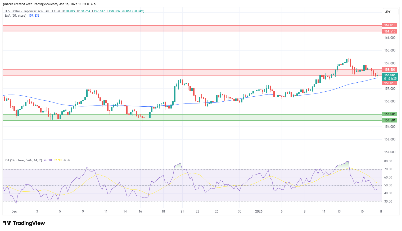Viewport: 402px width, 231px height.
Task: Select the 158.010 red price label
Action: (390, 83)
